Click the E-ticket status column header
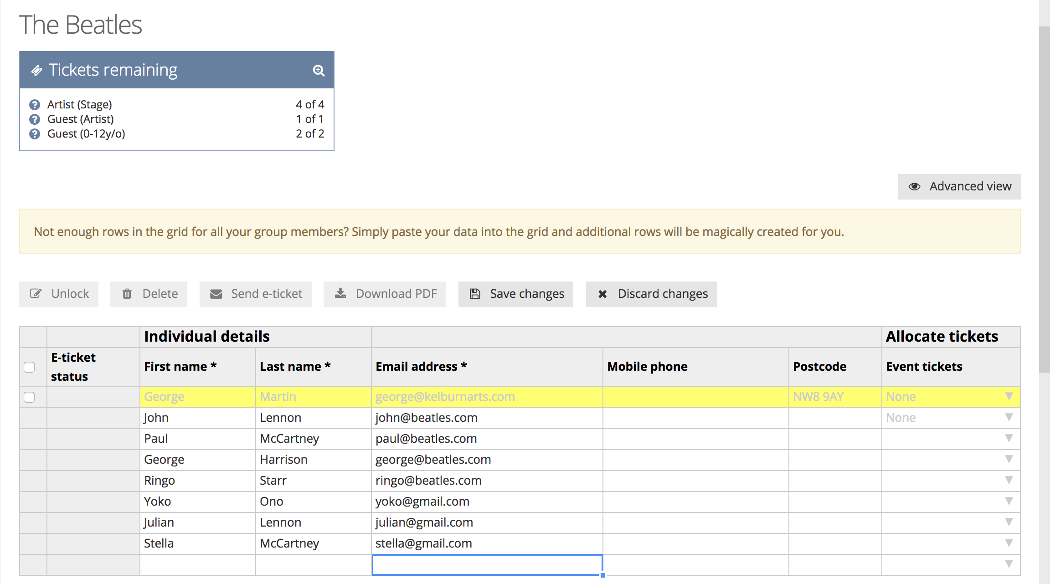Screen dimensions: 1050x584 coord(93,367)
